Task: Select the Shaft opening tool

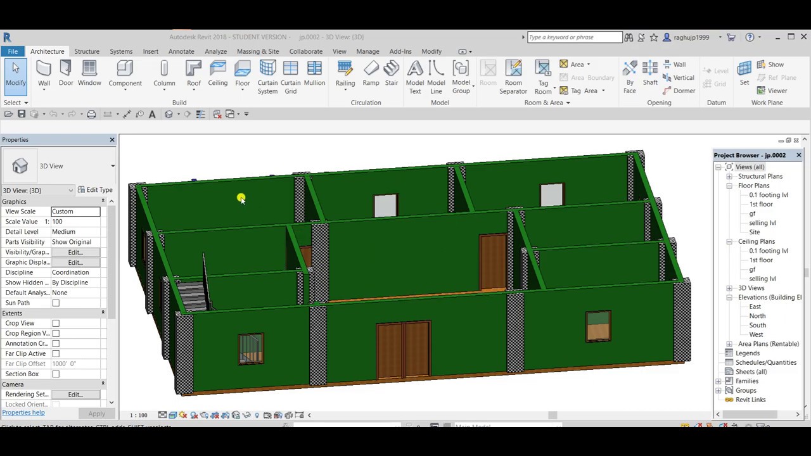Action: 650,74
